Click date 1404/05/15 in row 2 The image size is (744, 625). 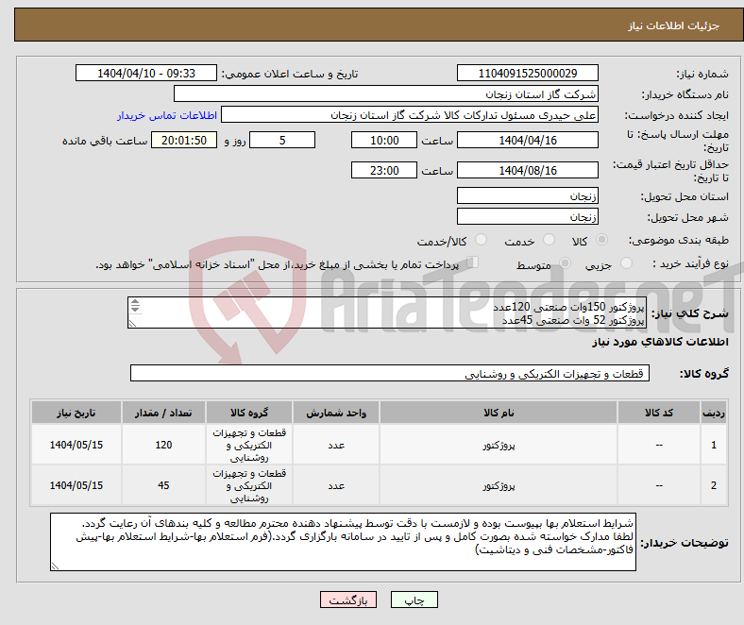click(x=76, y=485)
